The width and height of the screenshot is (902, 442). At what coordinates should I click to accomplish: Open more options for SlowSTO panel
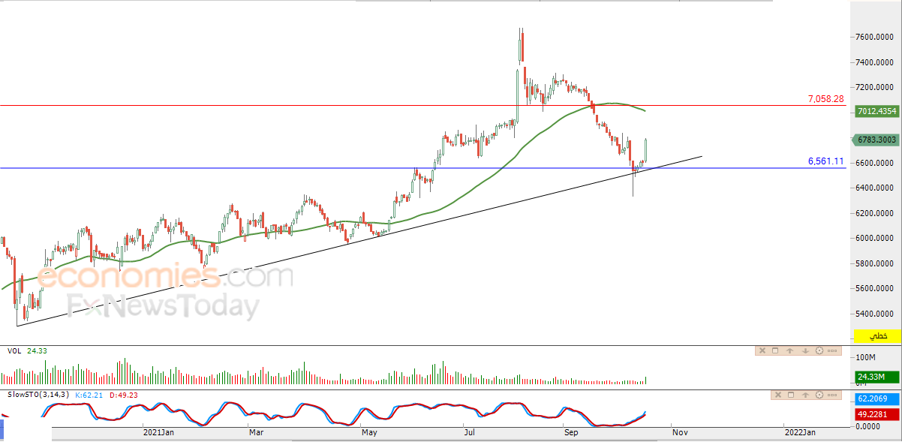tap(832, 395)
